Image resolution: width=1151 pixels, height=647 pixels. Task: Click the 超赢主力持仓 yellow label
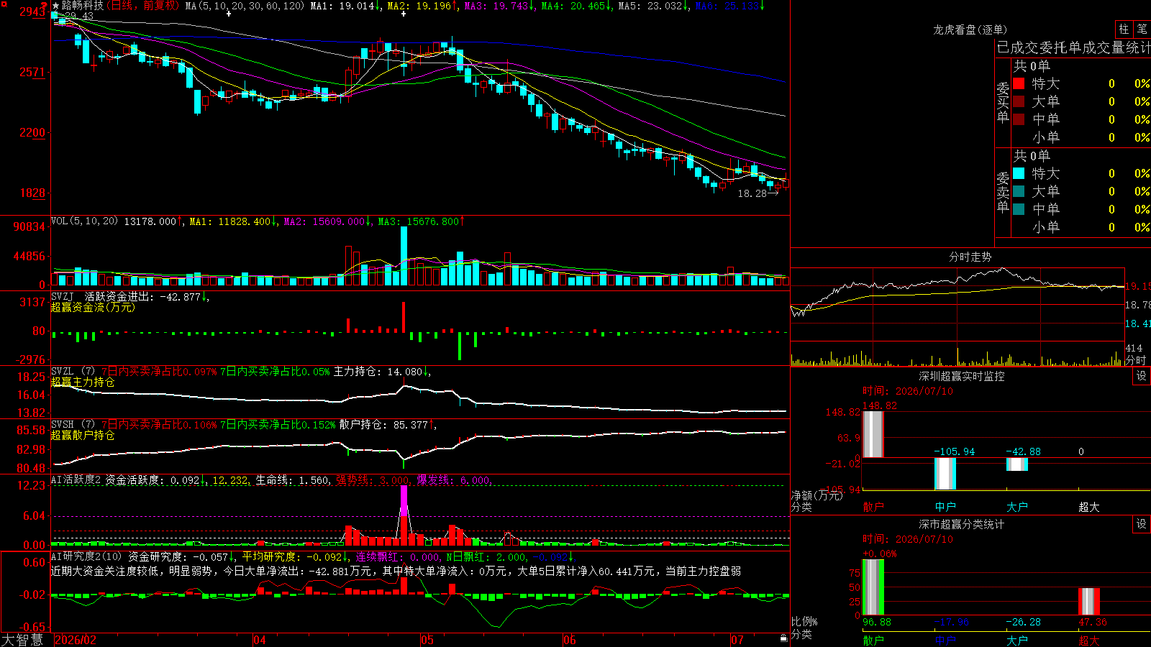pyautogui.click(x=83, y=382)
